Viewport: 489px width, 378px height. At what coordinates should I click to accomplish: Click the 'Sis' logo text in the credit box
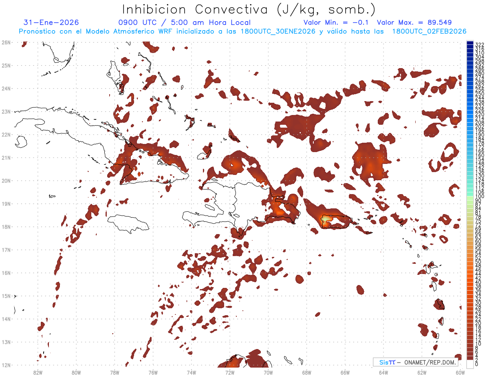coord(383,362)
